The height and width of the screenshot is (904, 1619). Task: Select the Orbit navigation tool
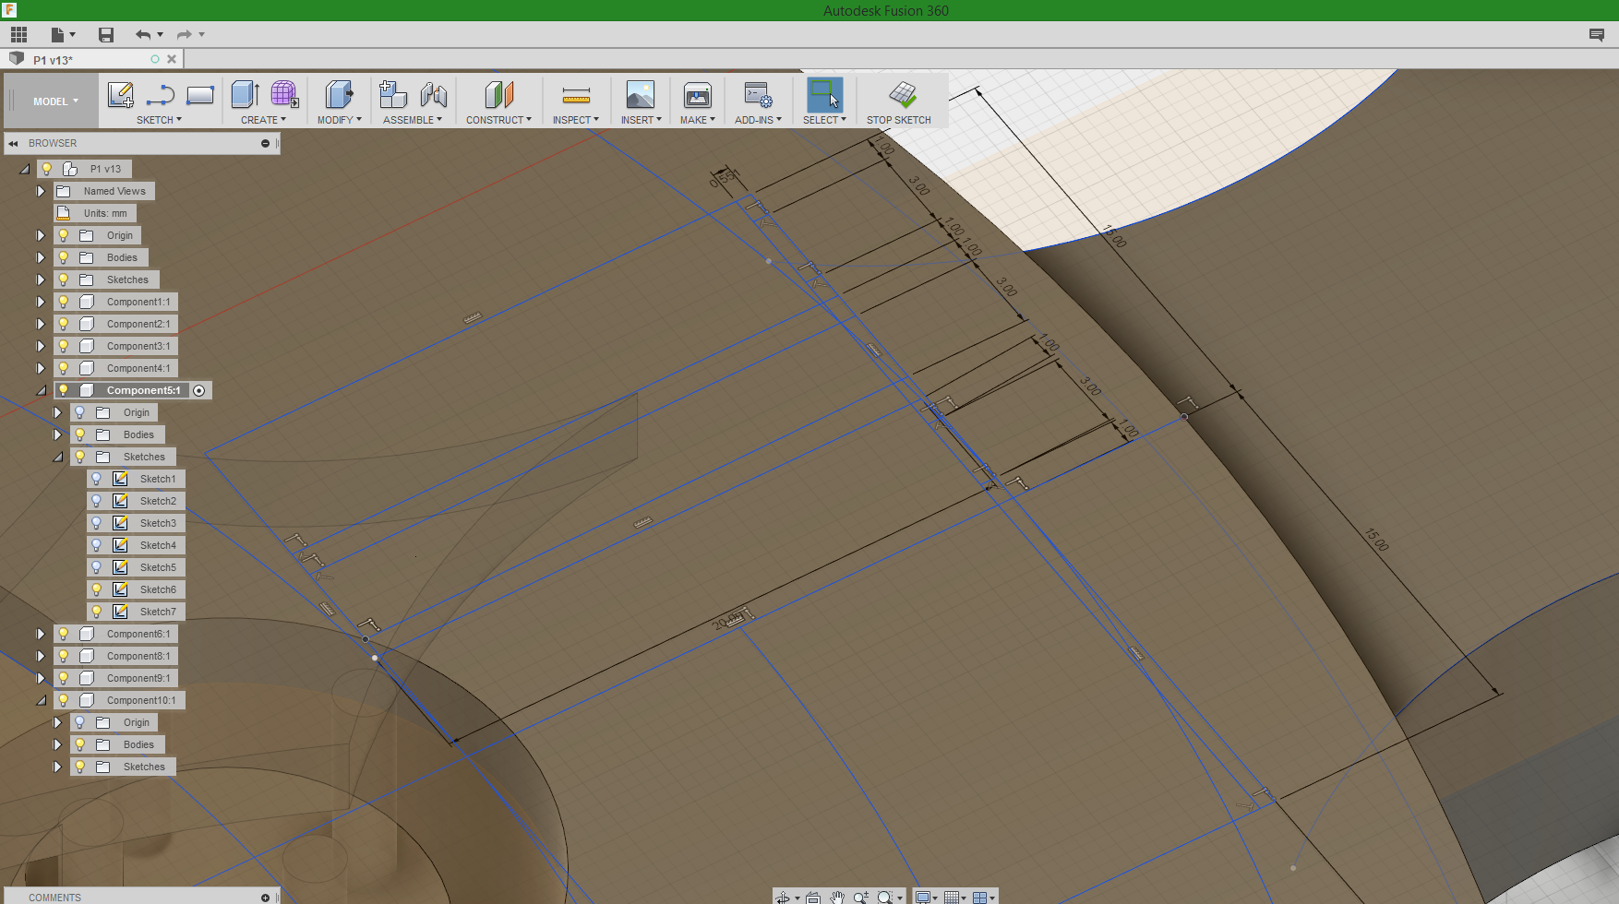pos(783,897)
